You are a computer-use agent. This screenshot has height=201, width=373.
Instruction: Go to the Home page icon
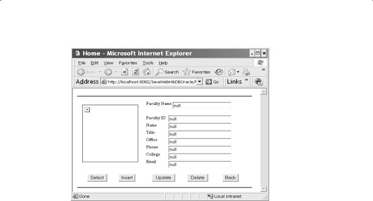pos(147,72)
